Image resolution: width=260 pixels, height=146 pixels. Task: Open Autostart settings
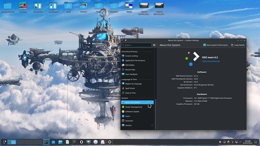coord(137,121)
